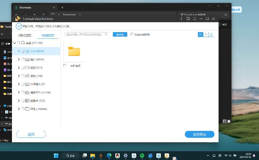Image resolution: width=259 pixels, height=160 pixels.
Task: Switch to thumbnail grid view
Action: [x=201, y=35]
